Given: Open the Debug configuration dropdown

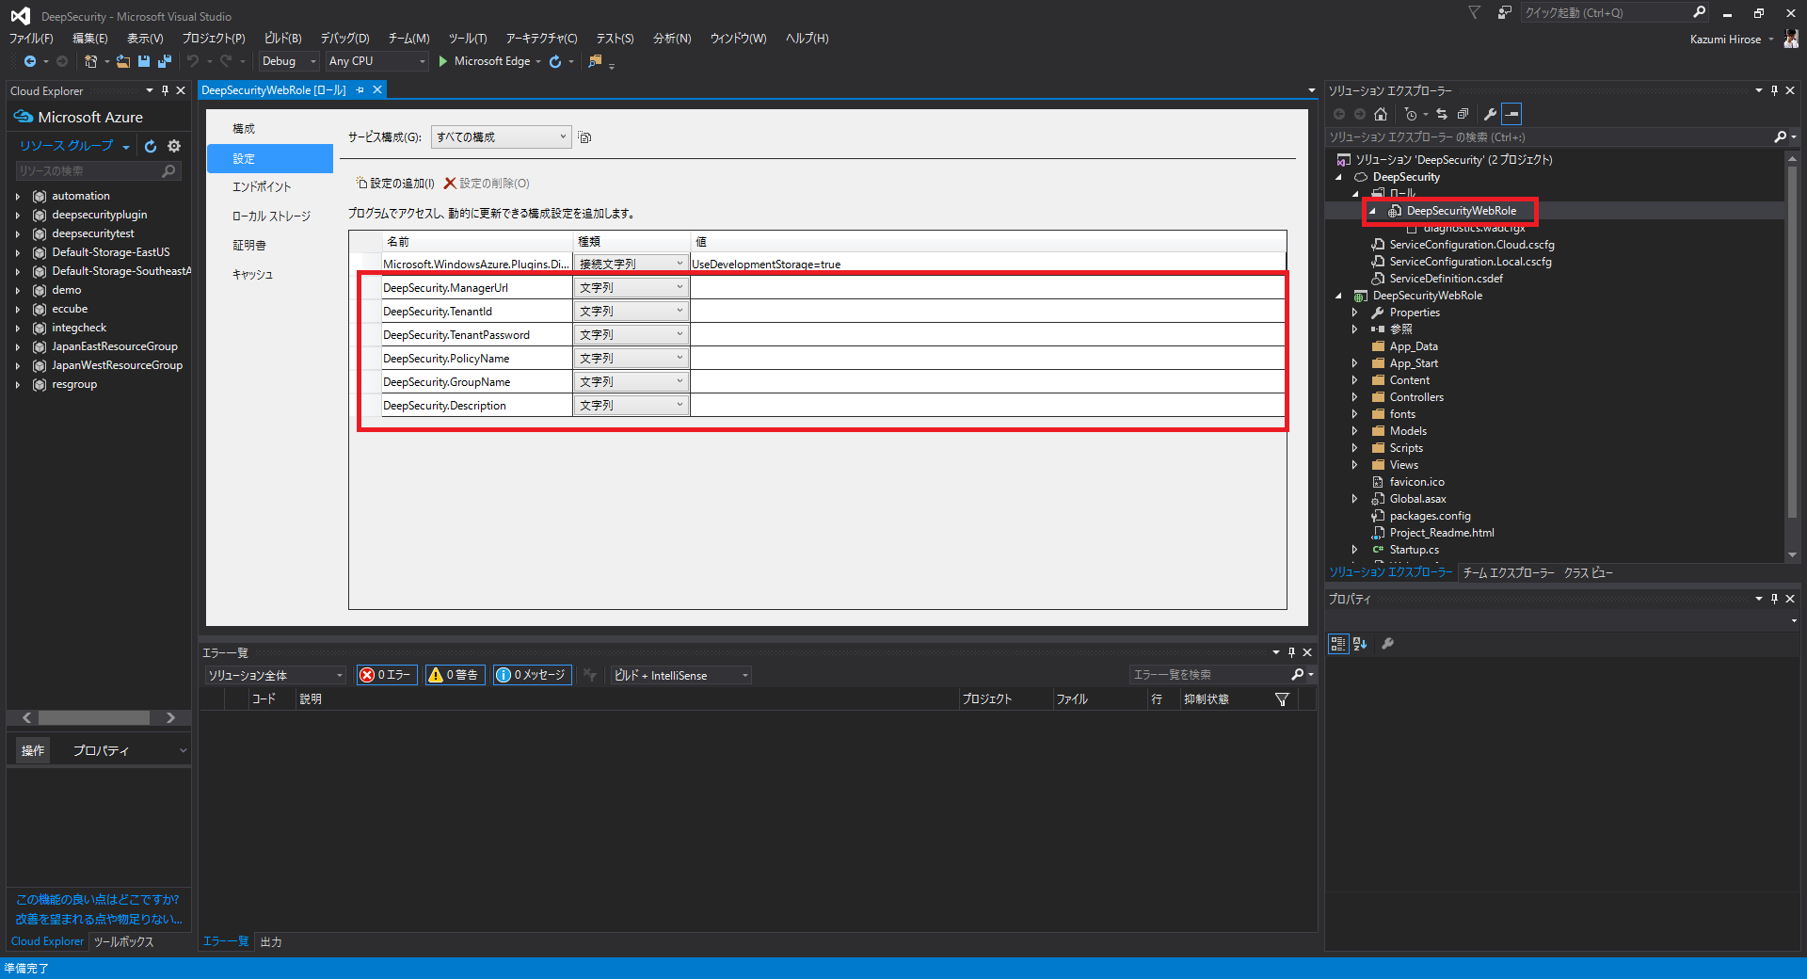Looking at the screenshot, I should [x=289, y=61].
